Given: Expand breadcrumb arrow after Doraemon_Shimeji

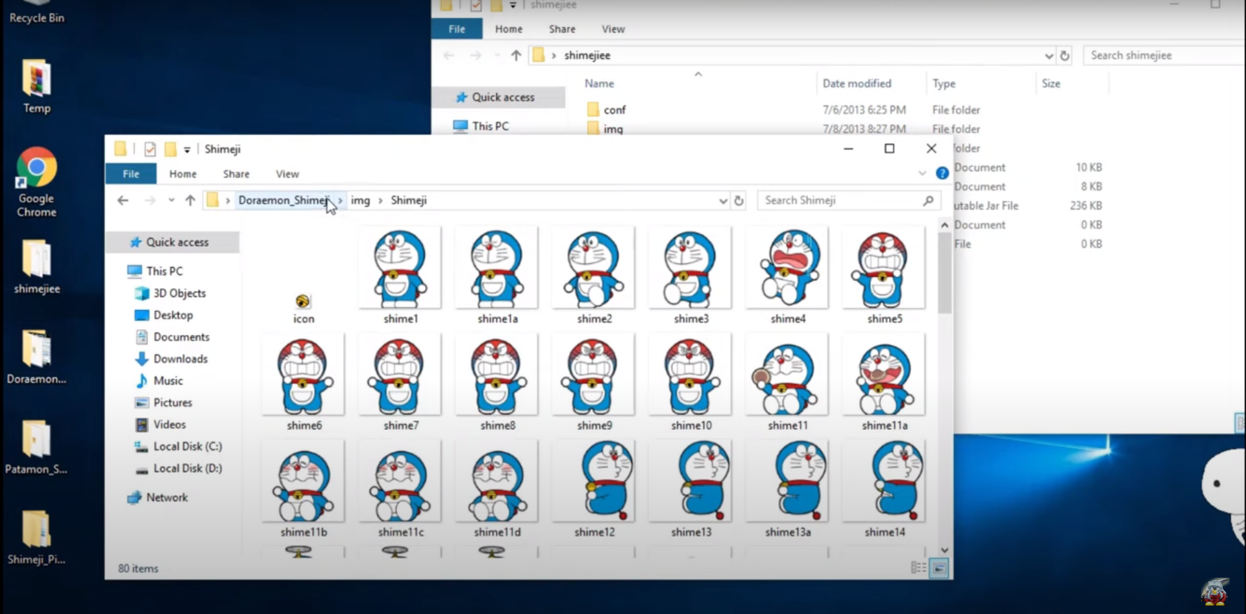Looking at the screenshot, I should (340, 200).
